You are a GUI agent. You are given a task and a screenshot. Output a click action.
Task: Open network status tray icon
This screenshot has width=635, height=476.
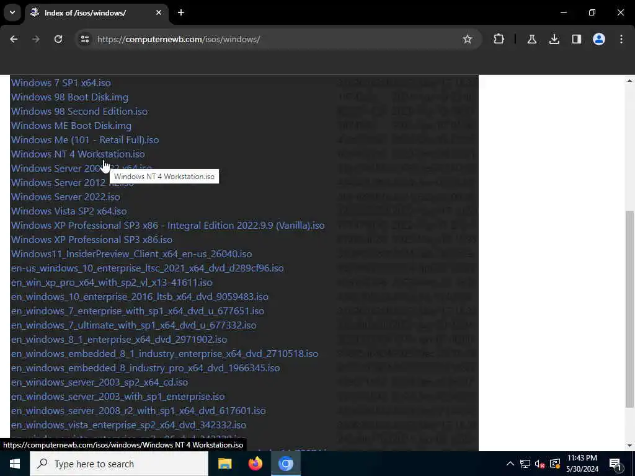[x=525, y=464]
